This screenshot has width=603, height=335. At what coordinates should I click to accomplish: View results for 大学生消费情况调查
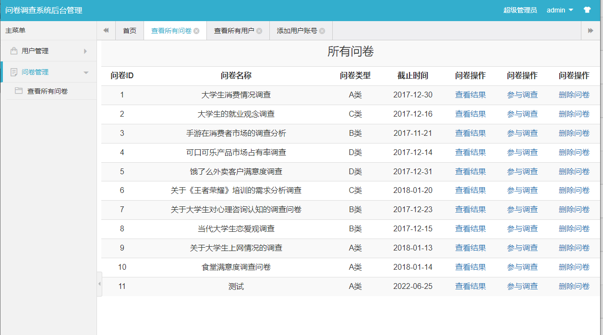[x=470, y=95]
